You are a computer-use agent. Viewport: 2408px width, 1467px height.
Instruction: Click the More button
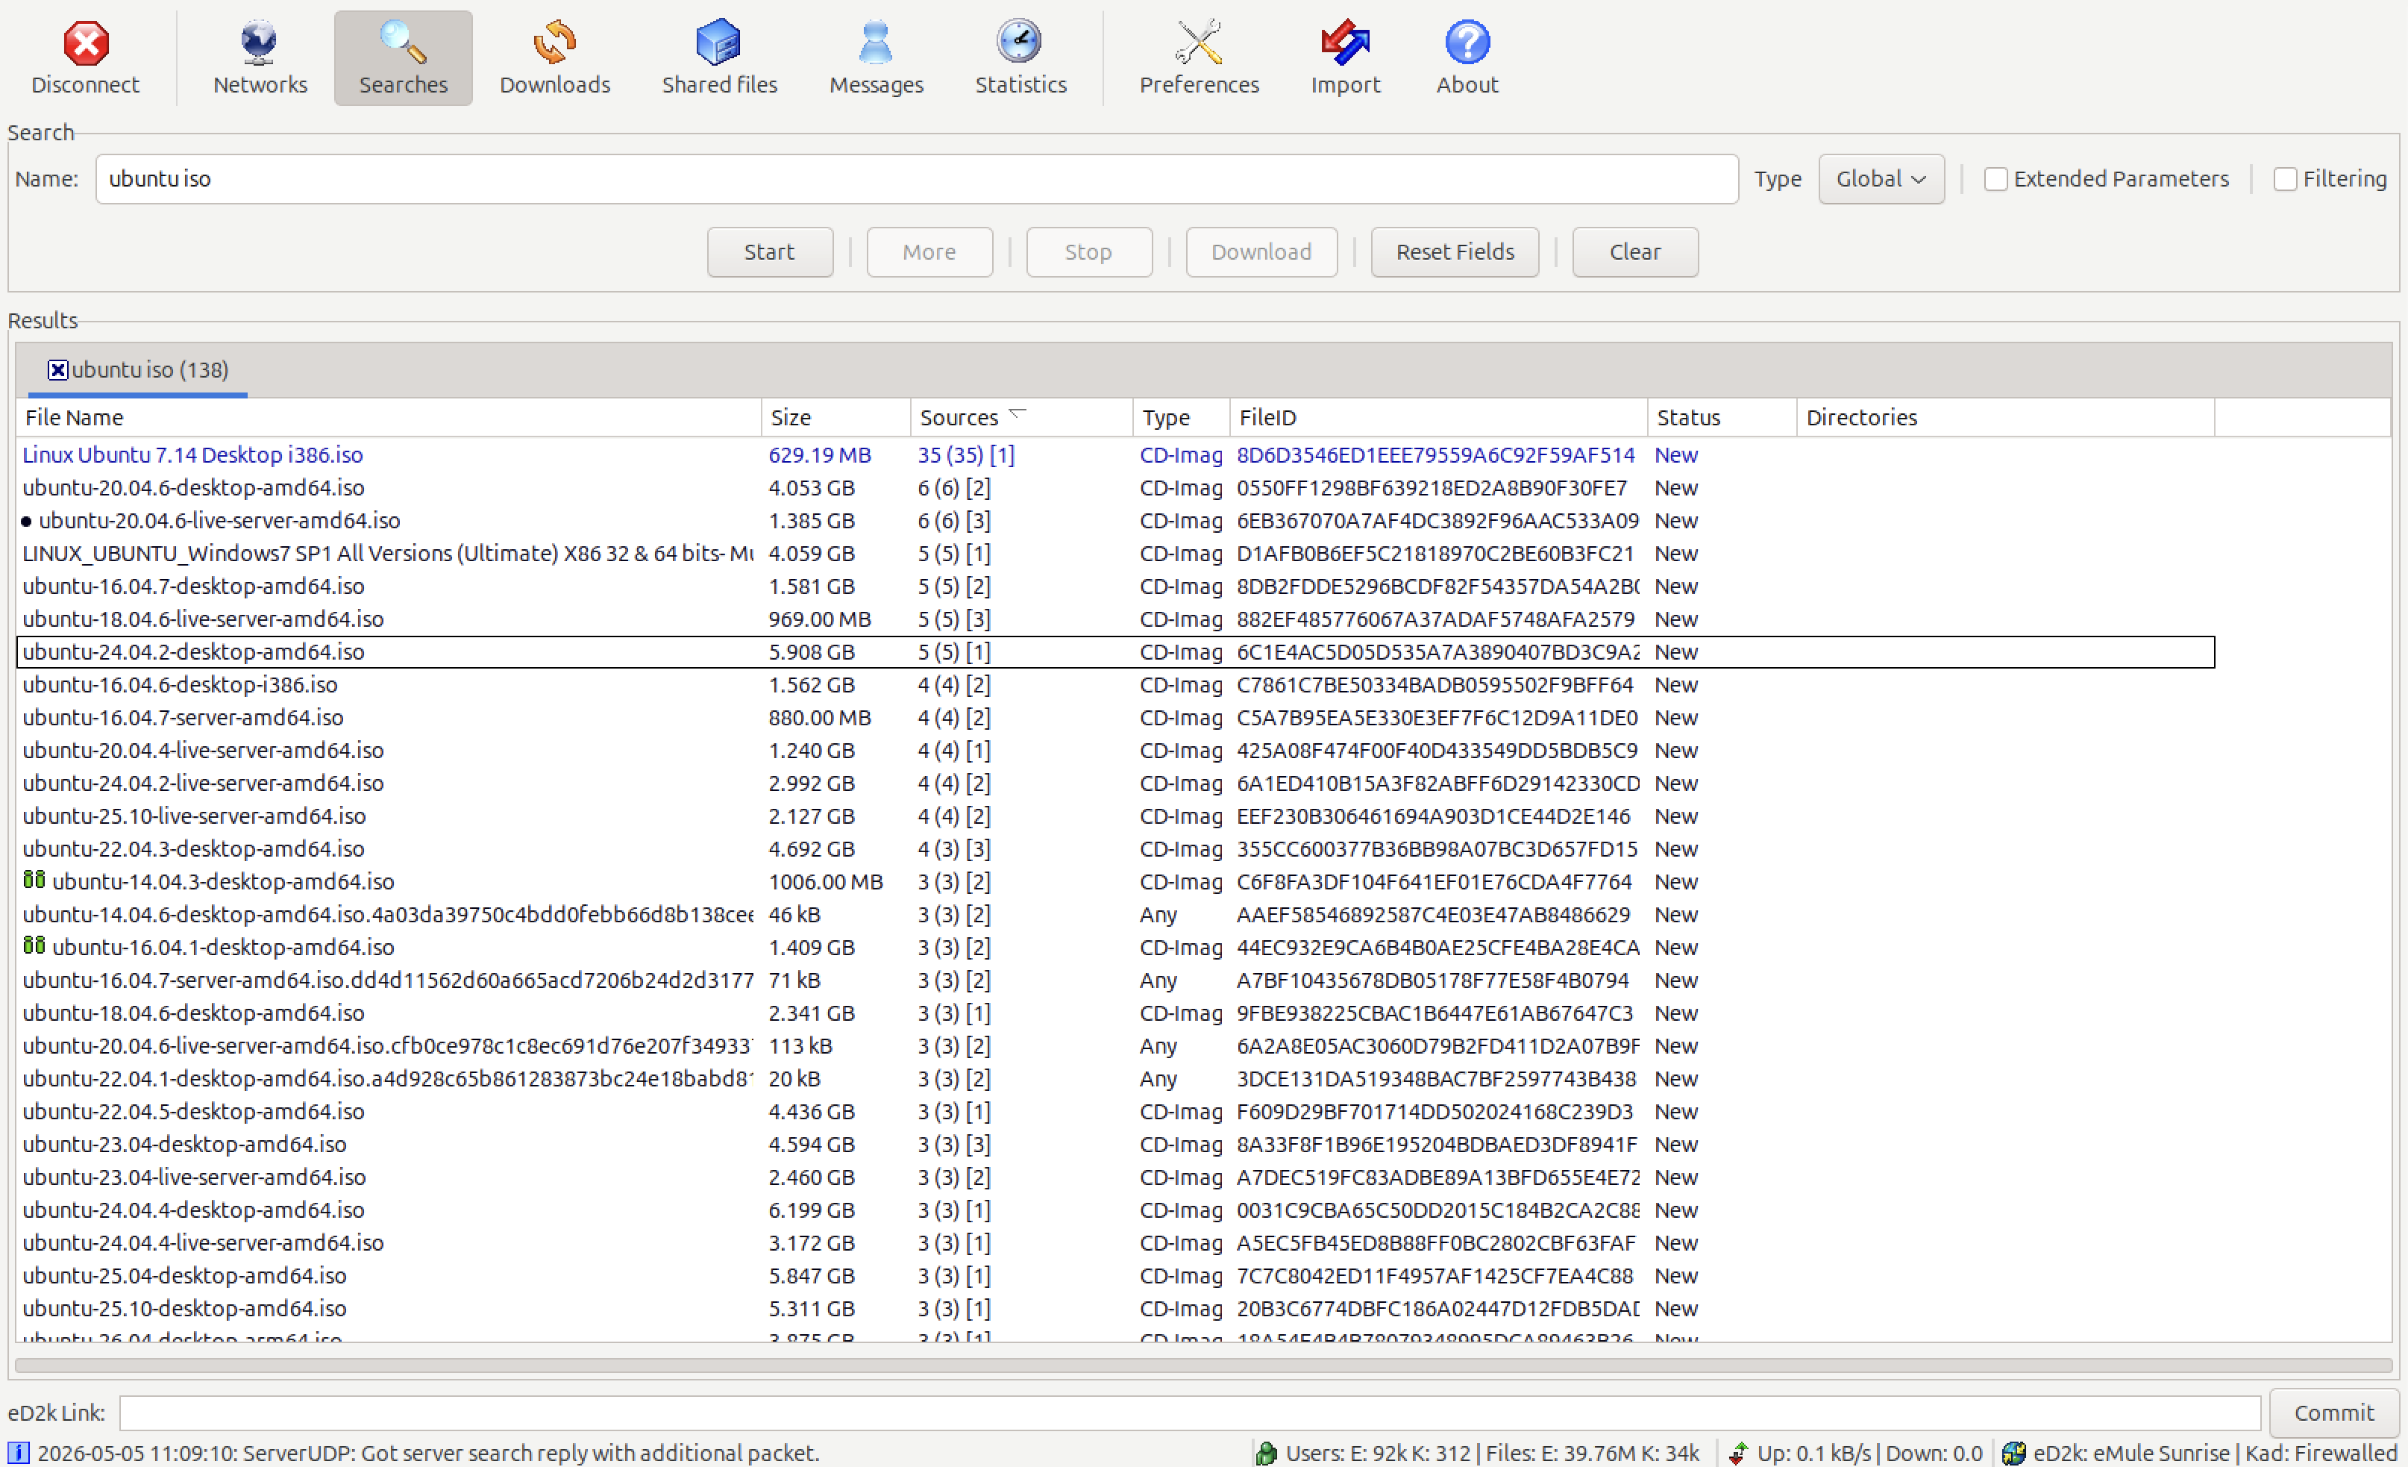(929, 252)
